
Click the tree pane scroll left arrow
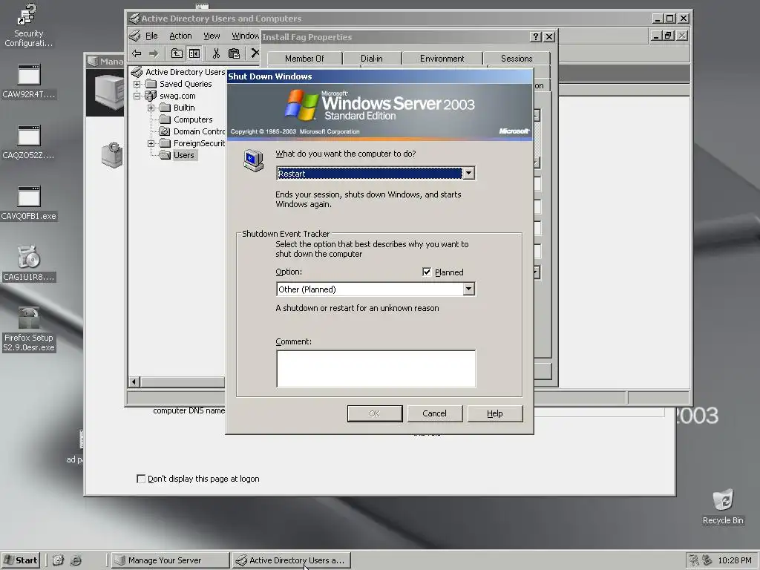coord(135,382)
